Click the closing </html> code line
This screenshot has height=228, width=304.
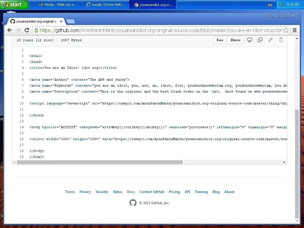(x=37, y=157)
